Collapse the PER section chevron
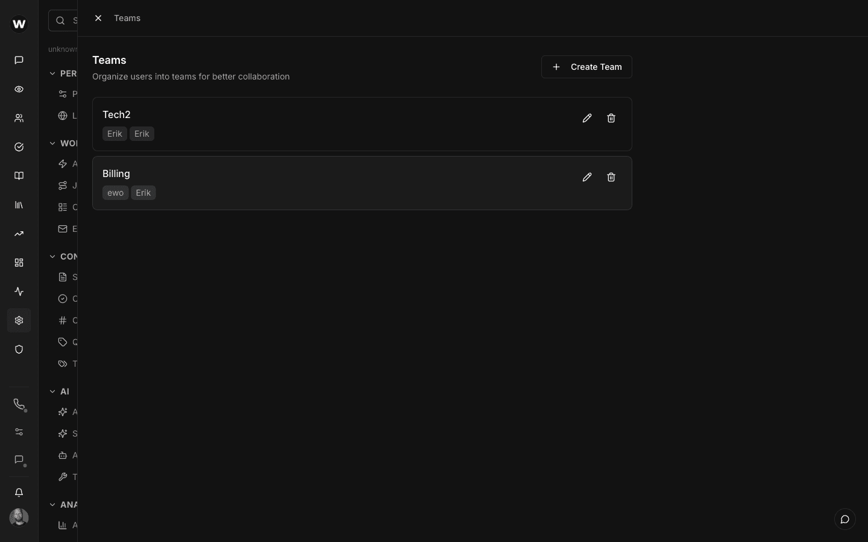868x542 pixels. point(52,73)
